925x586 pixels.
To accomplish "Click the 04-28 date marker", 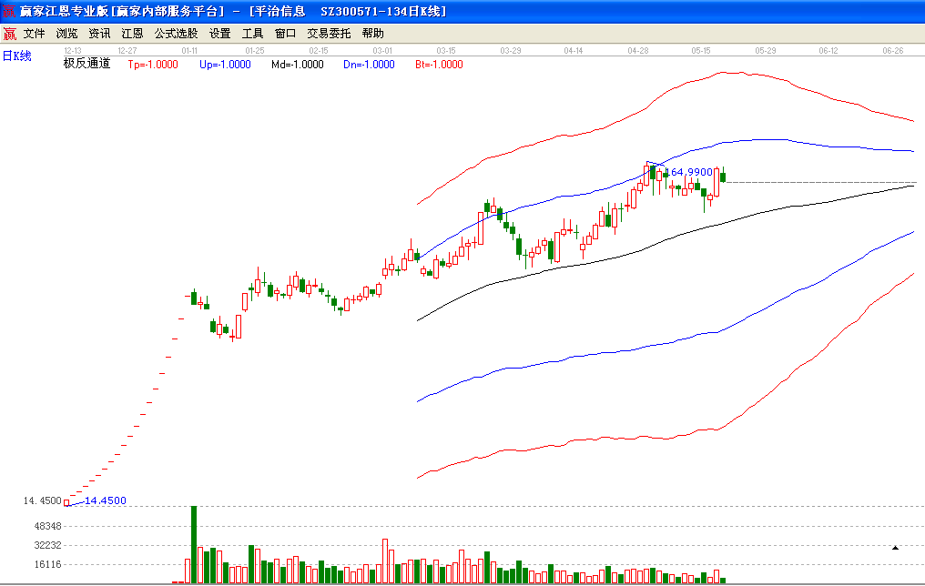I will 637,51.
